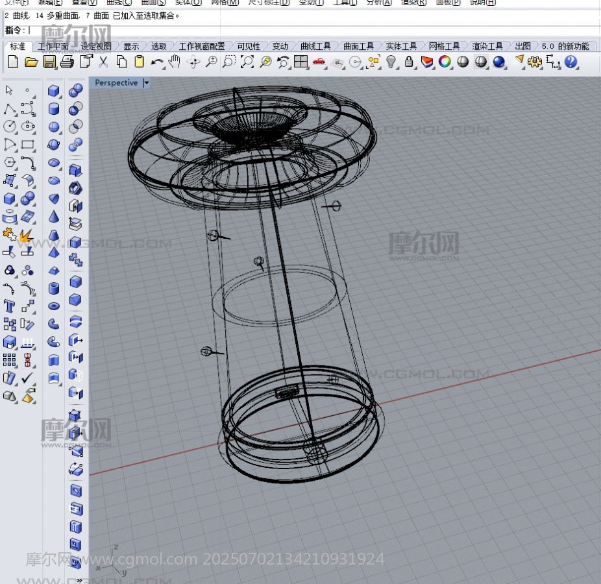Image resolution: width=601 pixels, height=584 pixels.
Task: Create a Truncated Cone solid
Action: (54, 234)
